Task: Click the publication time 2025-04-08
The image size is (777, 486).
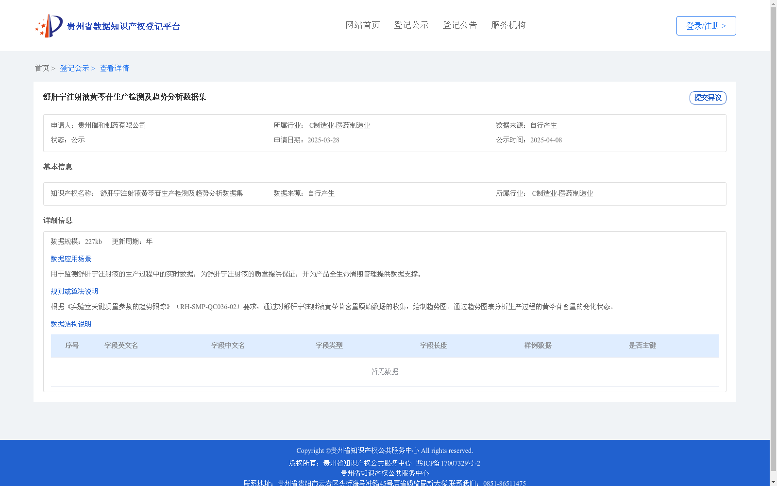Action: (546, 140)
